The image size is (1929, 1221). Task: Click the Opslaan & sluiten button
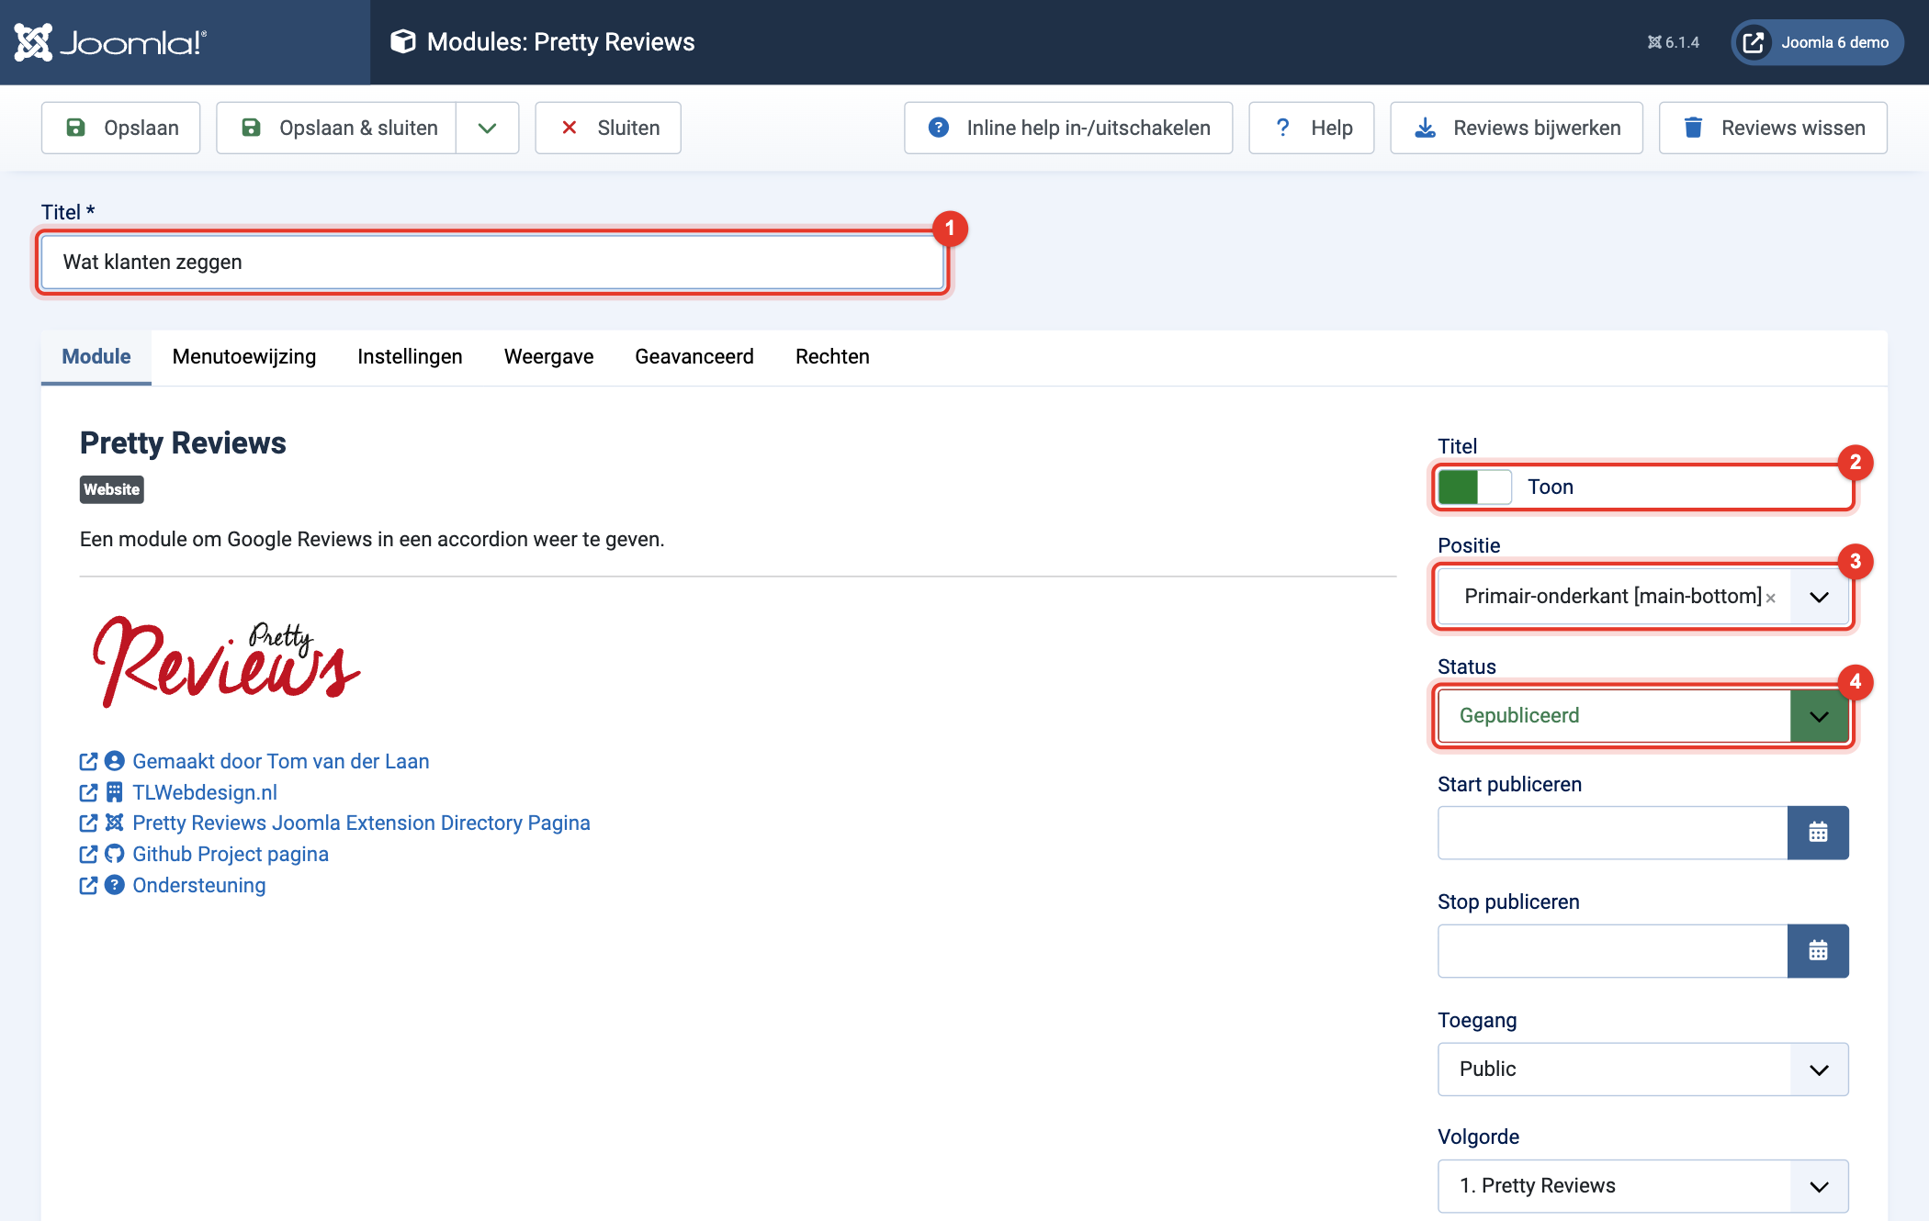(336, 128)
